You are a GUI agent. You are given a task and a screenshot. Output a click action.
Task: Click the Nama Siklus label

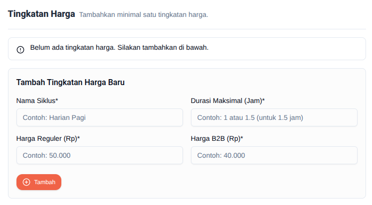click(x=37, y=101)
